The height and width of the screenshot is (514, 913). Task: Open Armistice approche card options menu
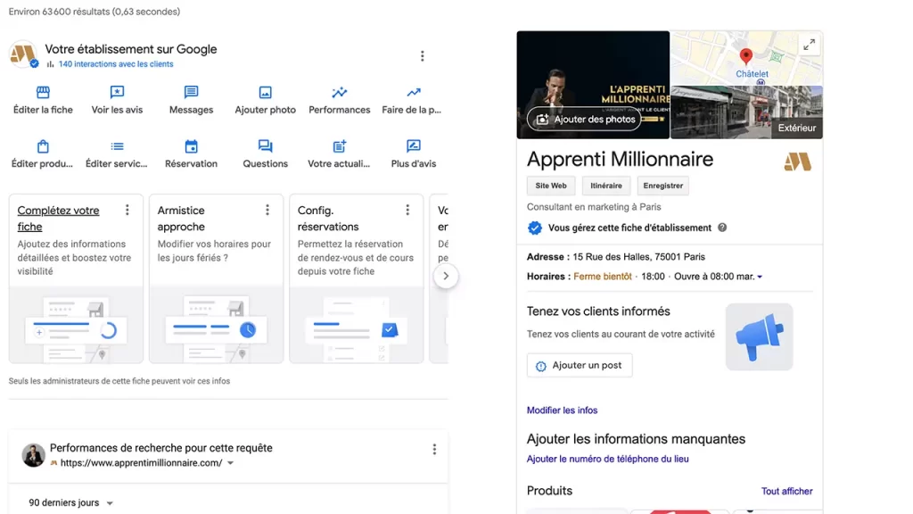(267, 211)
